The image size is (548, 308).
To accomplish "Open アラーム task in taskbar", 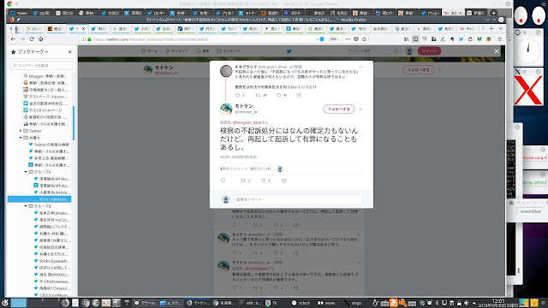I will [x=145, y=303].
